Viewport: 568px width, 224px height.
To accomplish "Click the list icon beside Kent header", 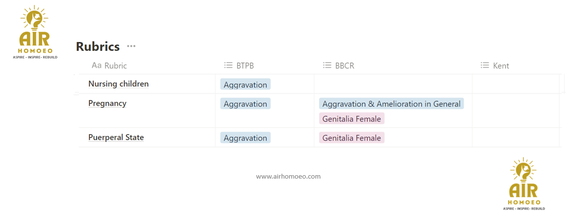I will coord(485,65).
